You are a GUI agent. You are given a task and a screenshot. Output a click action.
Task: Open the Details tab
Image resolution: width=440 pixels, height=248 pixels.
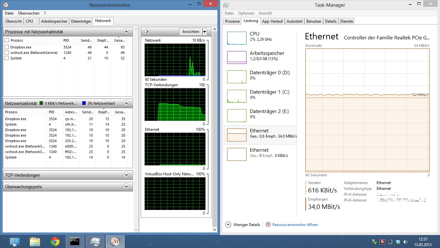[331, 21]
